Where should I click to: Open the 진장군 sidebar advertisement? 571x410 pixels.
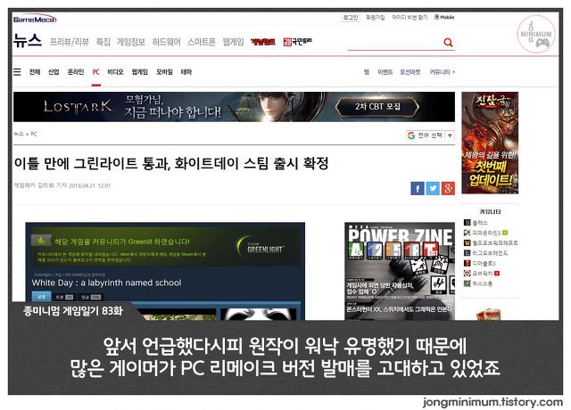[490, 143]
